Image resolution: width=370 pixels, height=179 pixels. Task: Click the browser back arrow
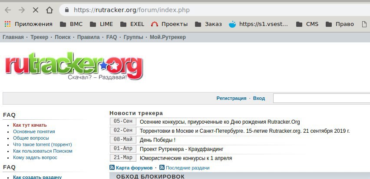8,10
